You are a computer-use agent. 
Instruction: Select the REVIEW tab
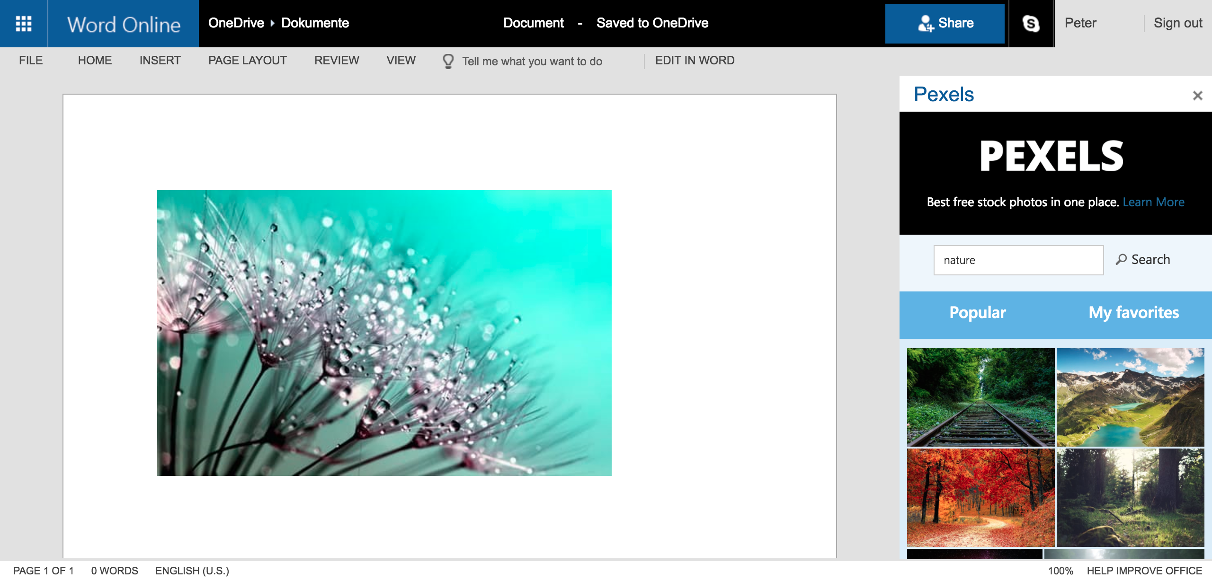click(x=337, y=61)
